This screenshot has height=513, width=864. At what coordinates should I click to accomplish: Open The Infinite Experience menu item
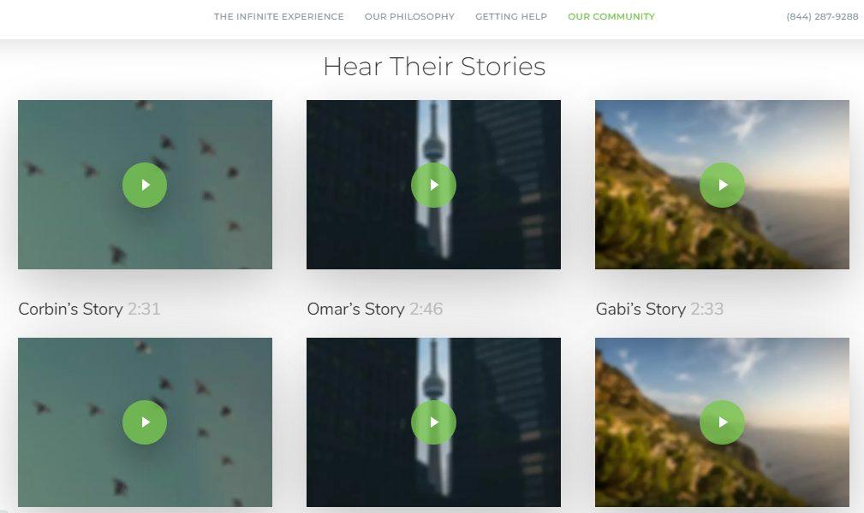tap(279, 16)
